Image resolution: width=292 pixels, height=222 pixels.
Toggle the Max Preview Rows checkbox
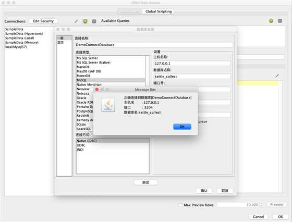click(180, 205)
